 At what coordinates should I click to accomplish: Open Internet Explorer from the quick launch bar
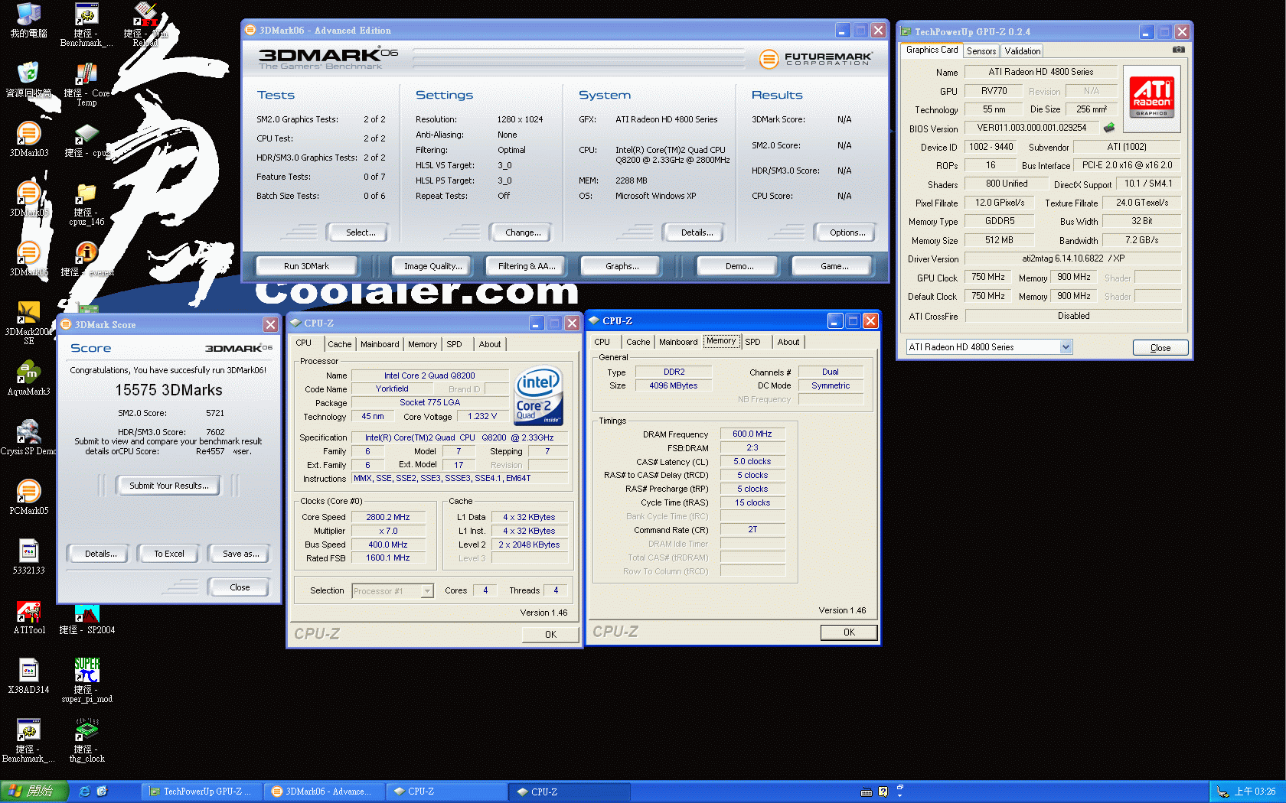84,792
